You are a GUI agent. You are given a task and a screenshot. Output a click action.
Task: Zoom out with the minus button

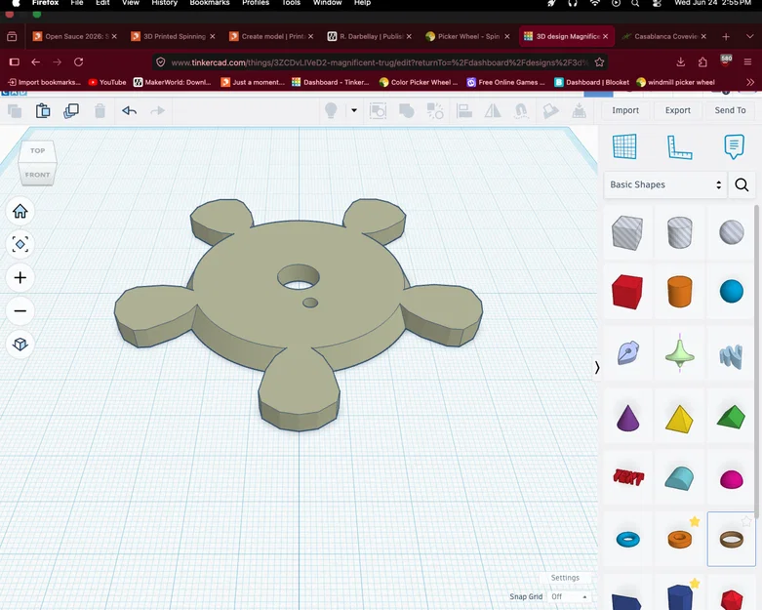point(20,310)
